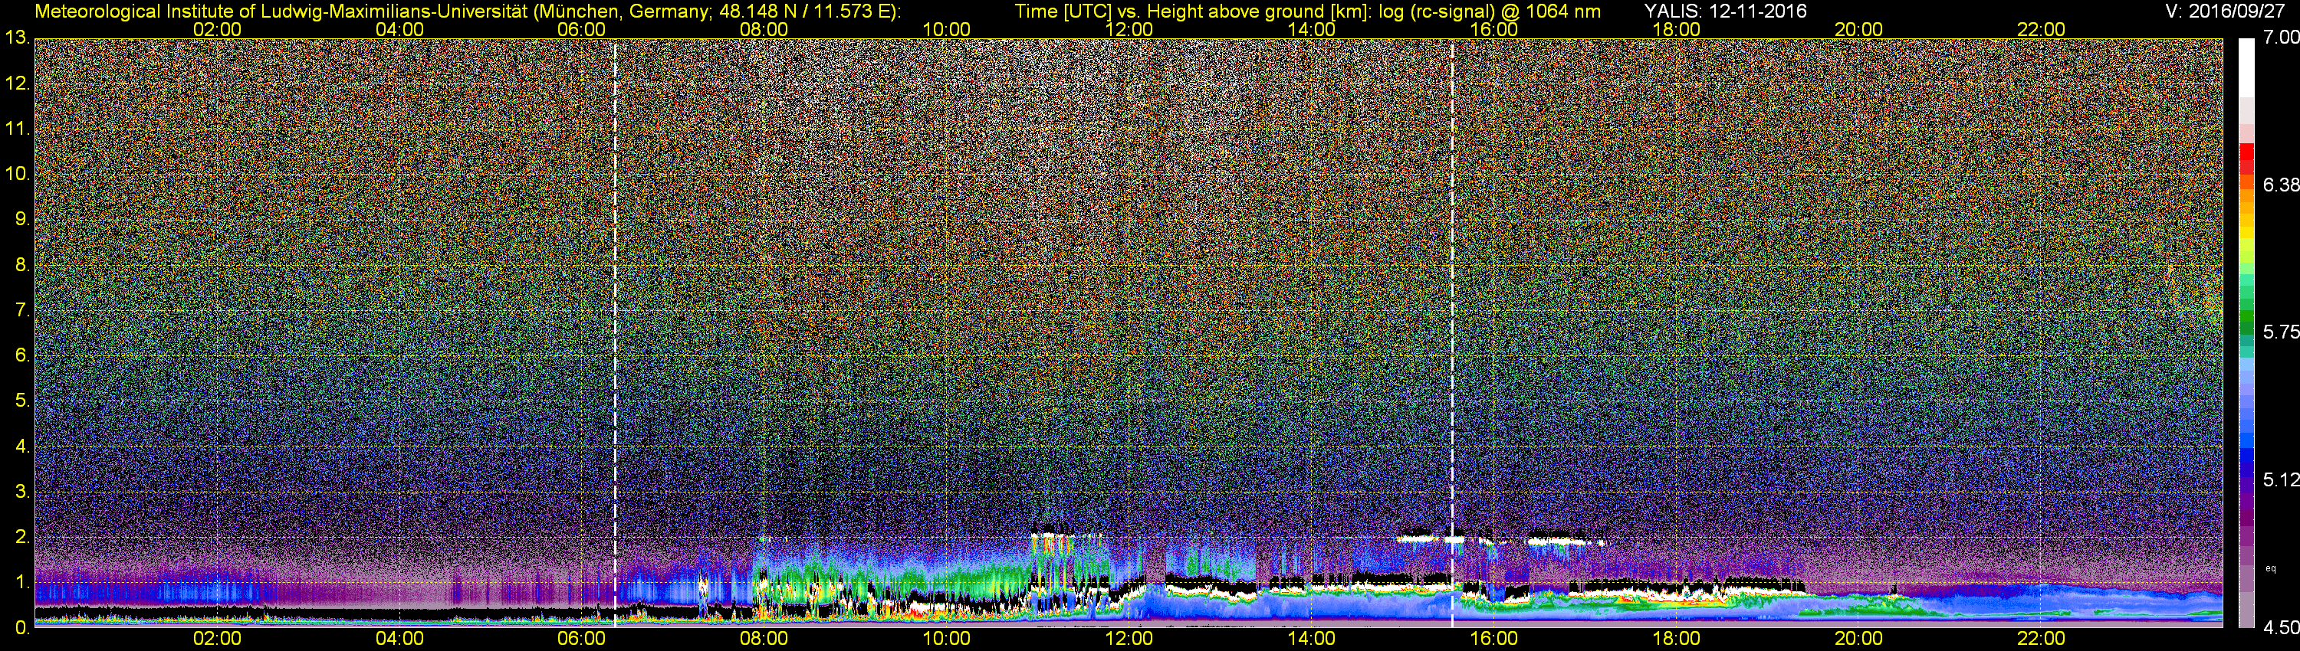
Task: Click the white top segment of the colorbar
Action: pos(2246,69)
